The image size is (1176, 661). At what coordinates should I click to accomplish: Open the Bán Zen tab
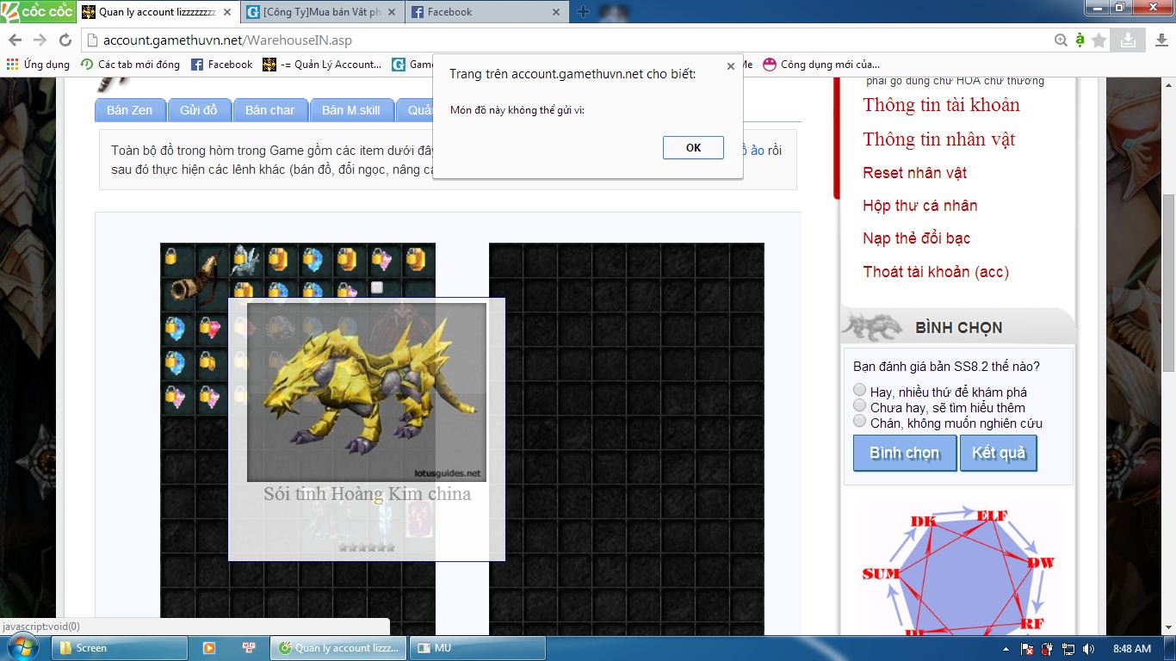tap(129, 110)
